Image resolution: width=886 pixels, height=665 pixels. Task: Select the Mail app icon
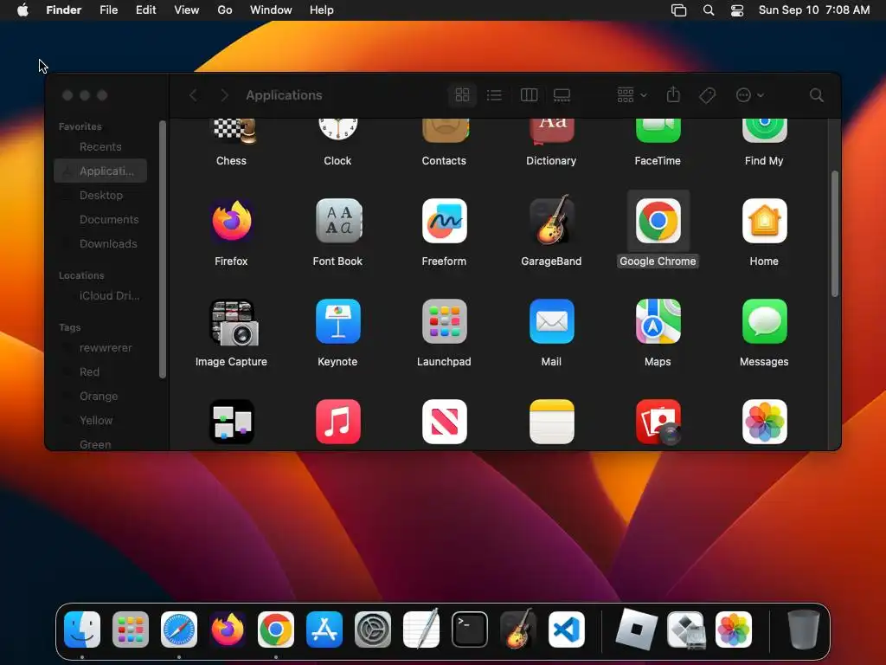click(x=551, y=322)
